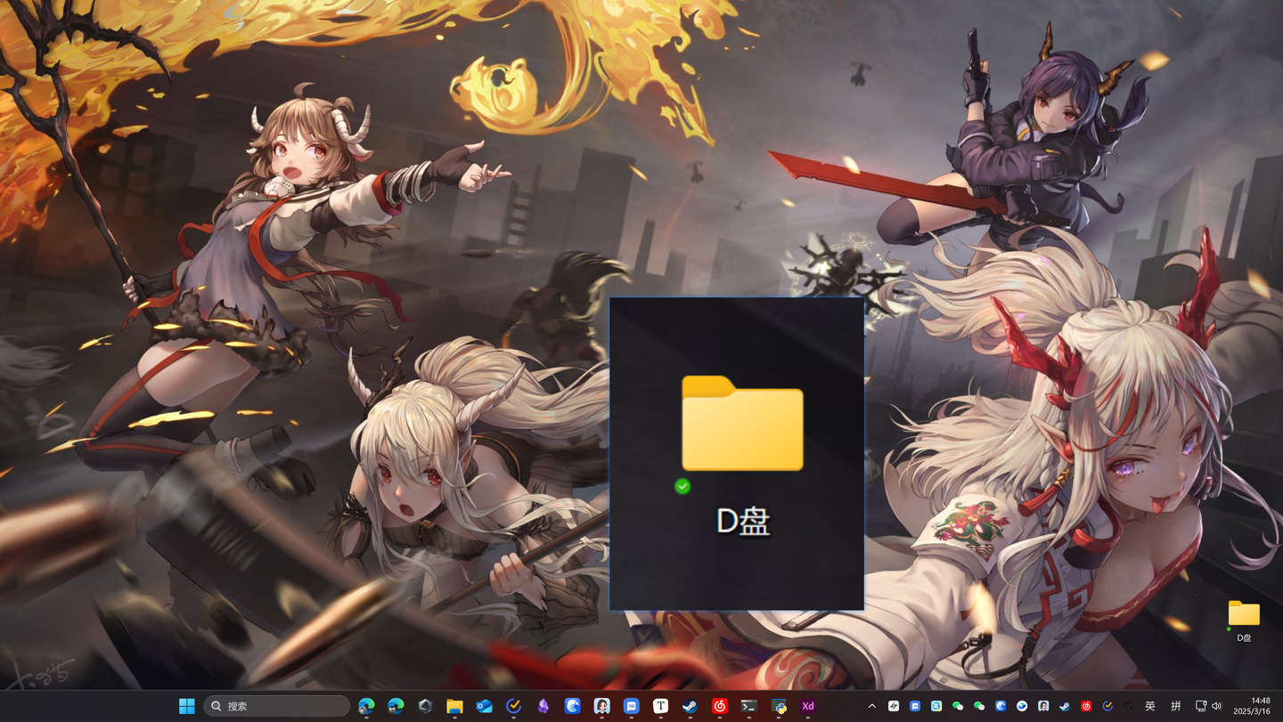Open network status icon in tray
This screenshot has width=1283, height=722.
pyautogui.click(x=1200, y=706)
